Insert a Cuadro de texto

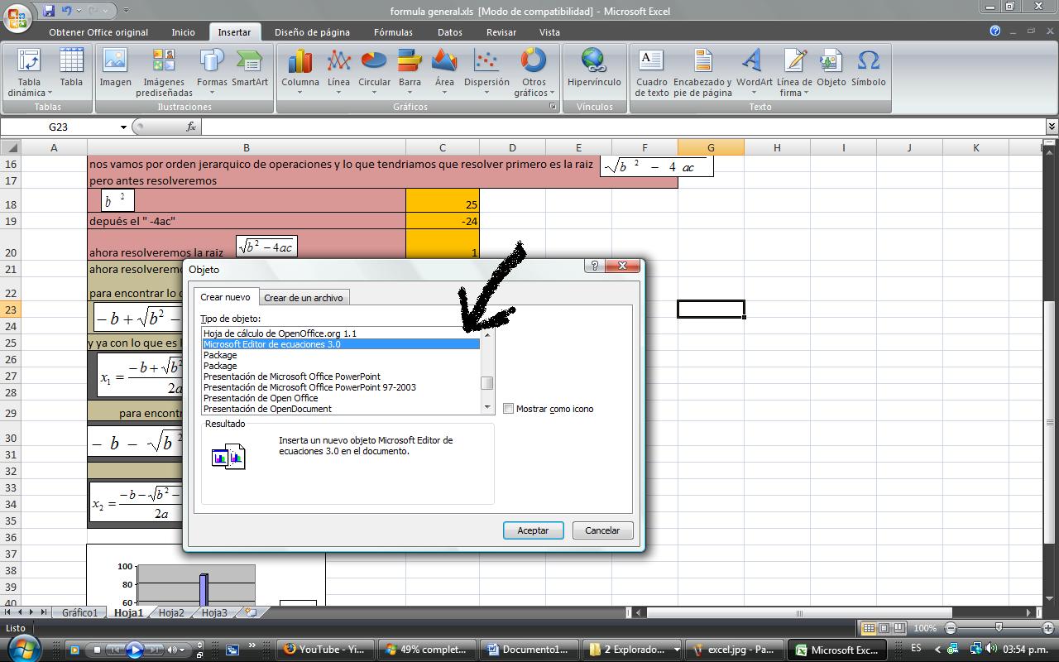[652, 72]
